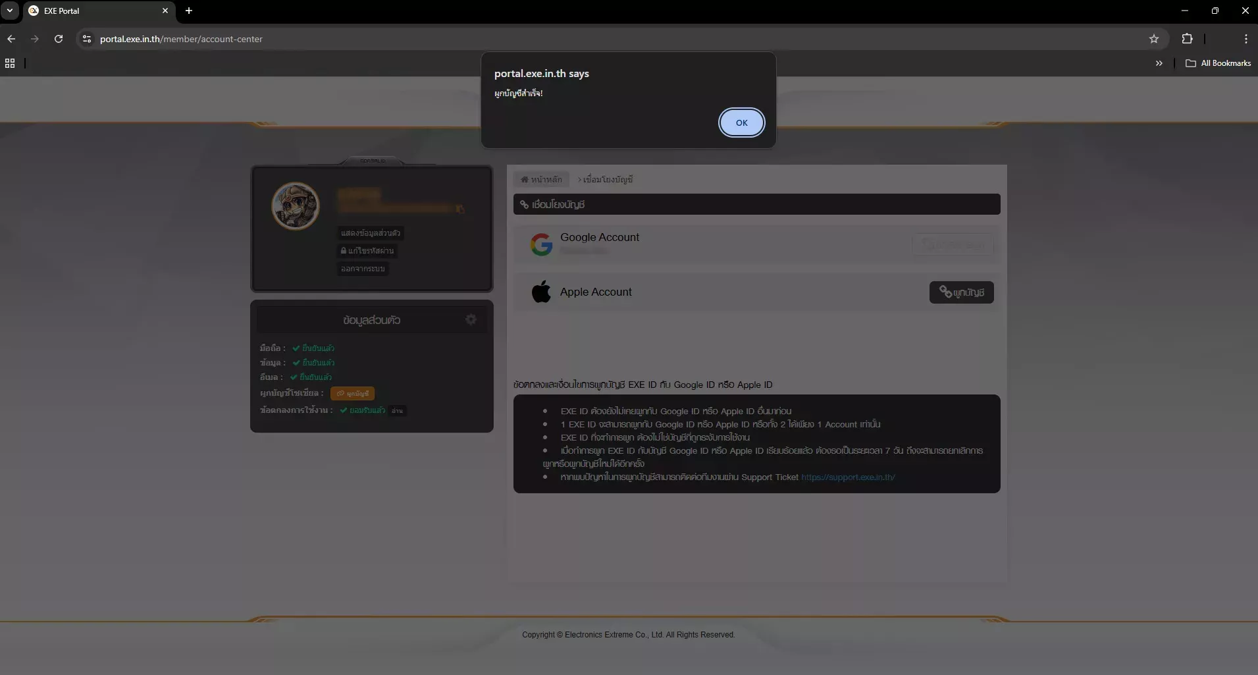Select the EXE Portal tab
This screenshot has height=675, width=1258.
(x=92, y=11)
